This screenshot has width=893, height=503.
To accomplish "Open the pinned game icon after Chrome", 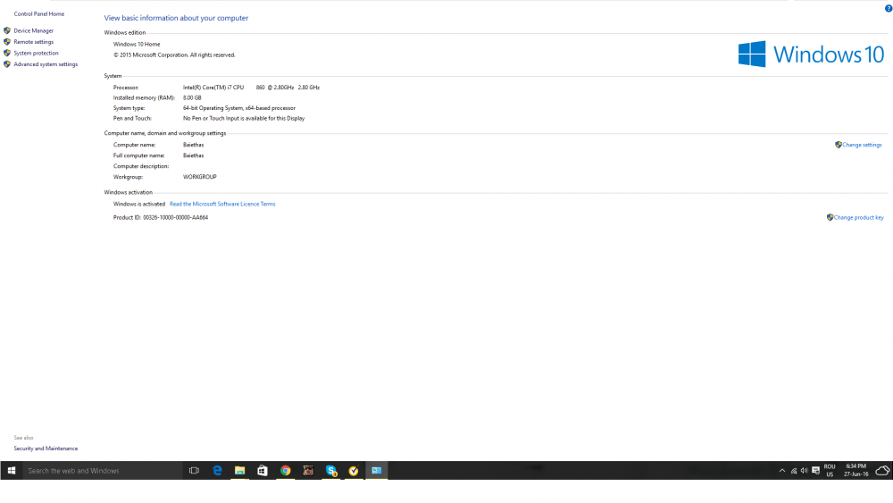I will [308, 471].
